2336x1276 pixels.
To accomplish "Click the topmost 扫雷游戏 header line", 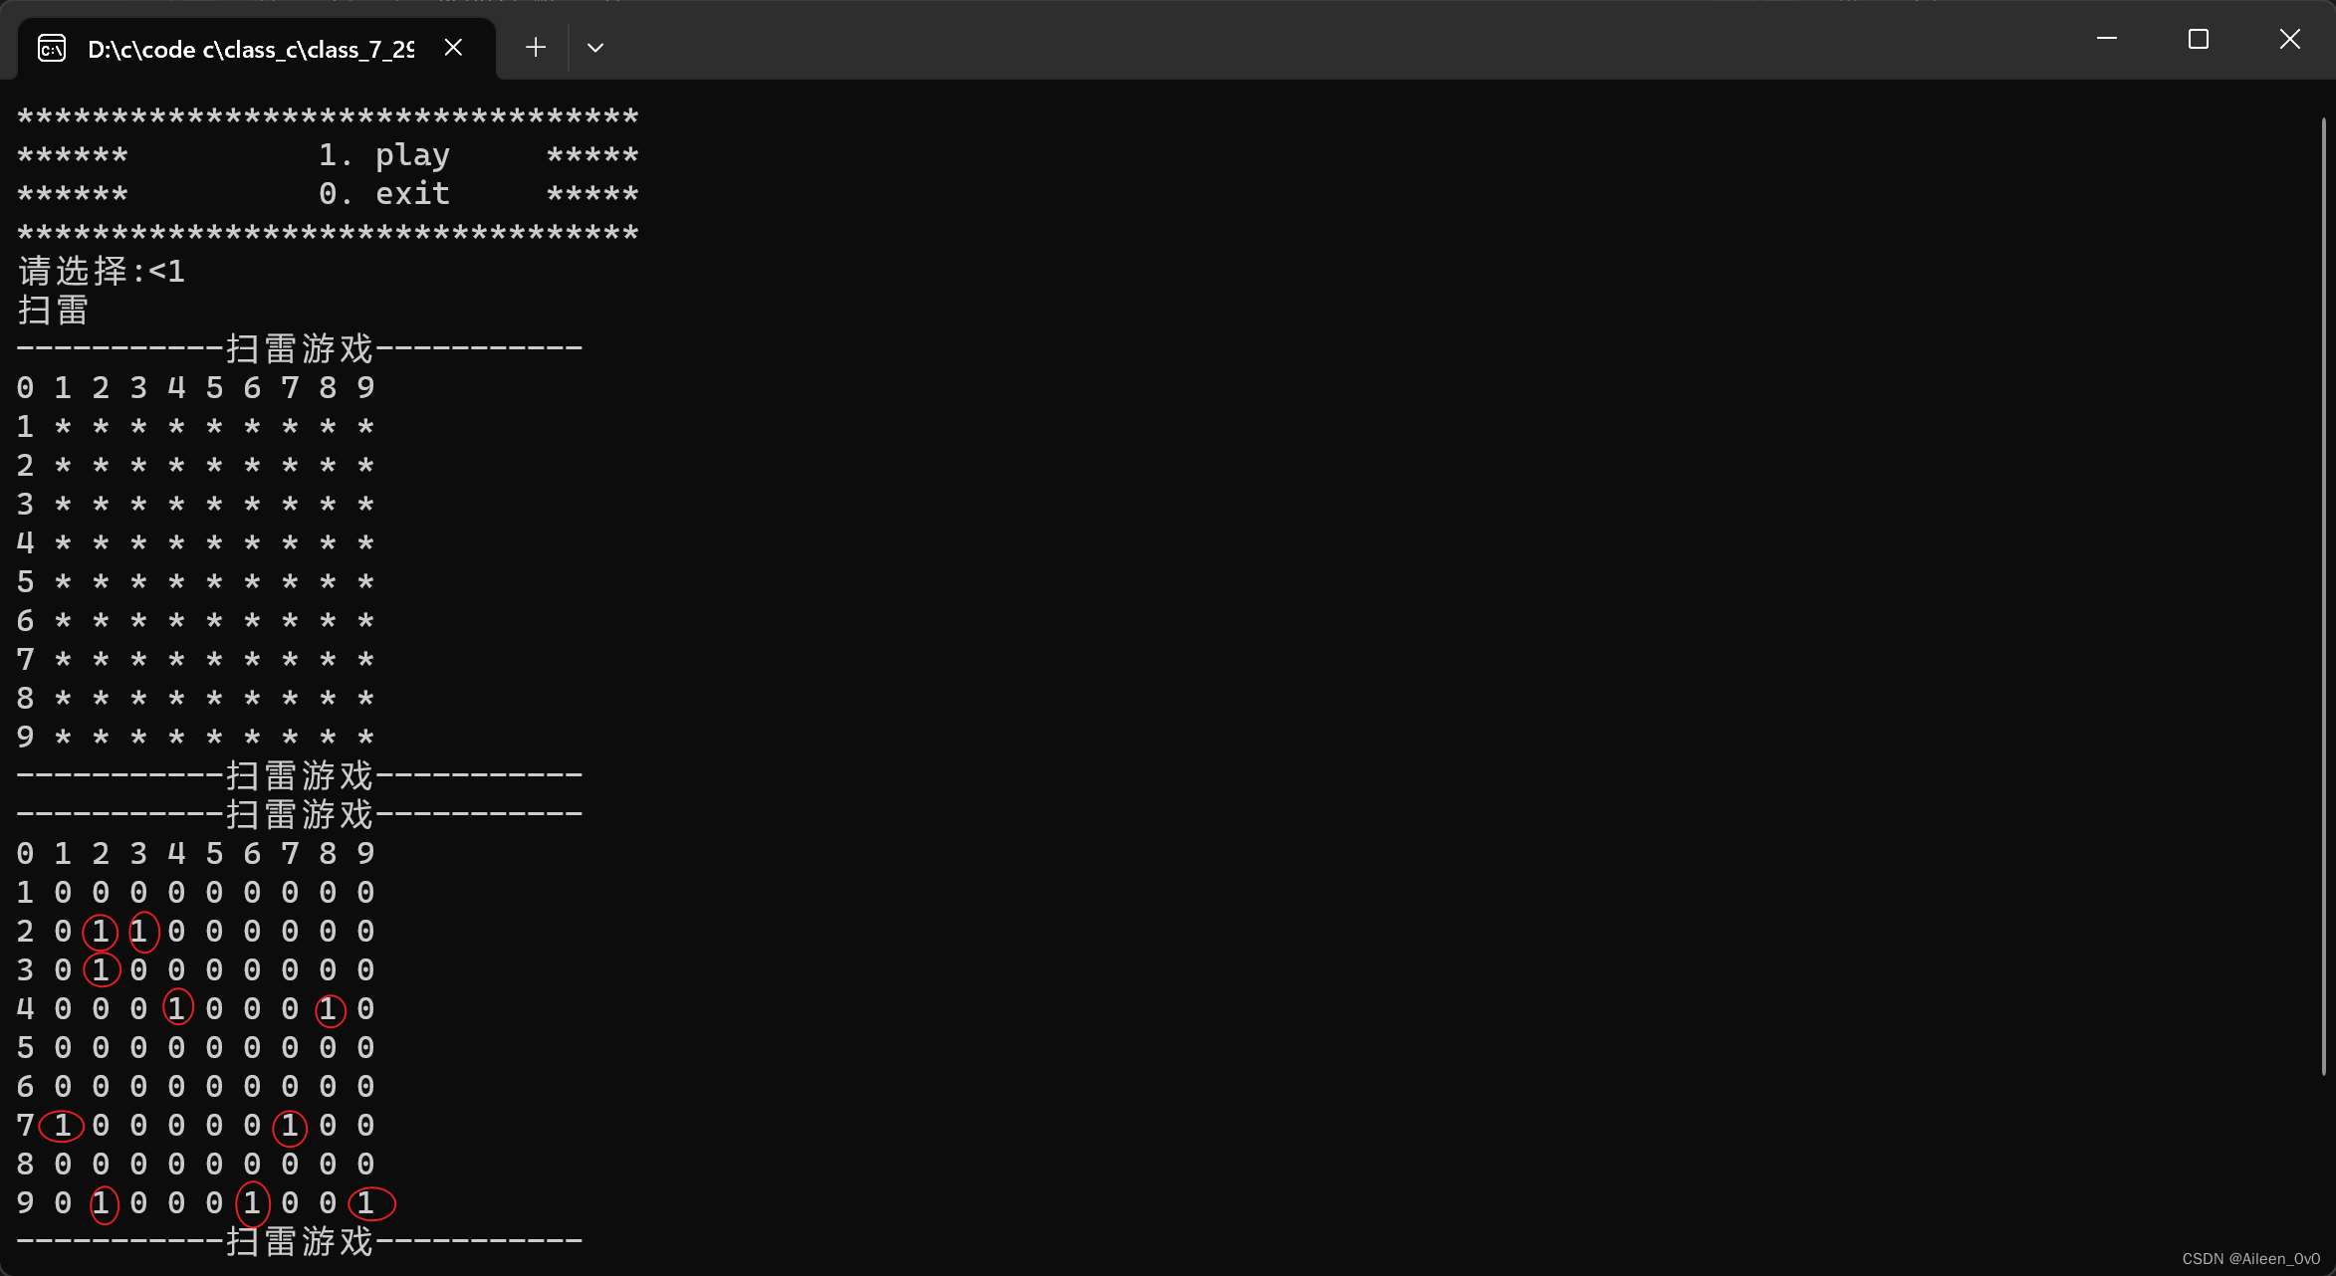I will point(299,348).
